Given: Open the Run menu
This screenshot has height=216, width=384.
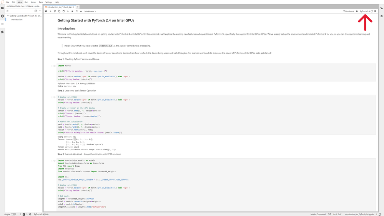Looking at the screenshot, I should click(26, 2).
